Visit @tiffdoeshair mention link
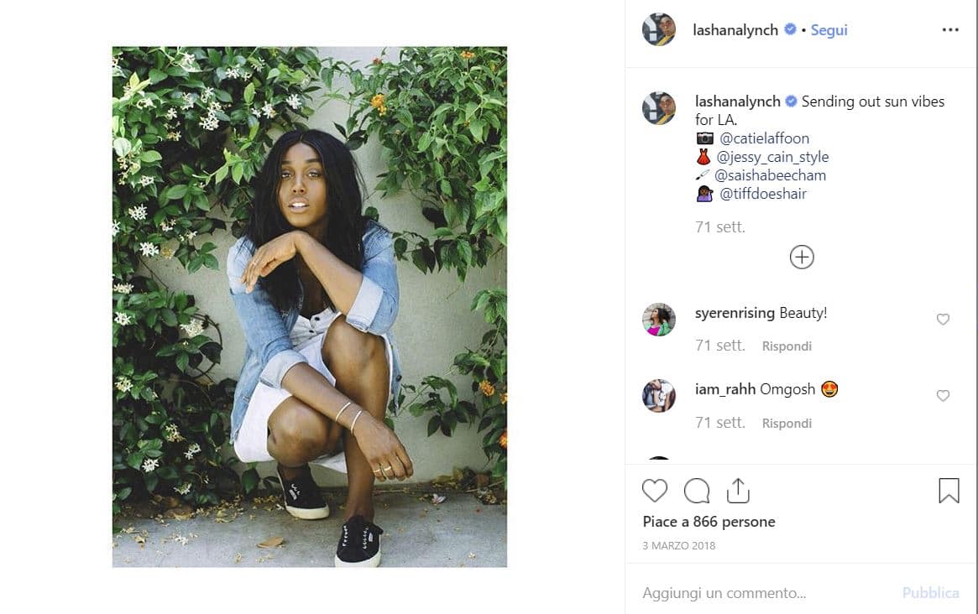The width and height of the screenshot is (978, 614). (763, 194)
